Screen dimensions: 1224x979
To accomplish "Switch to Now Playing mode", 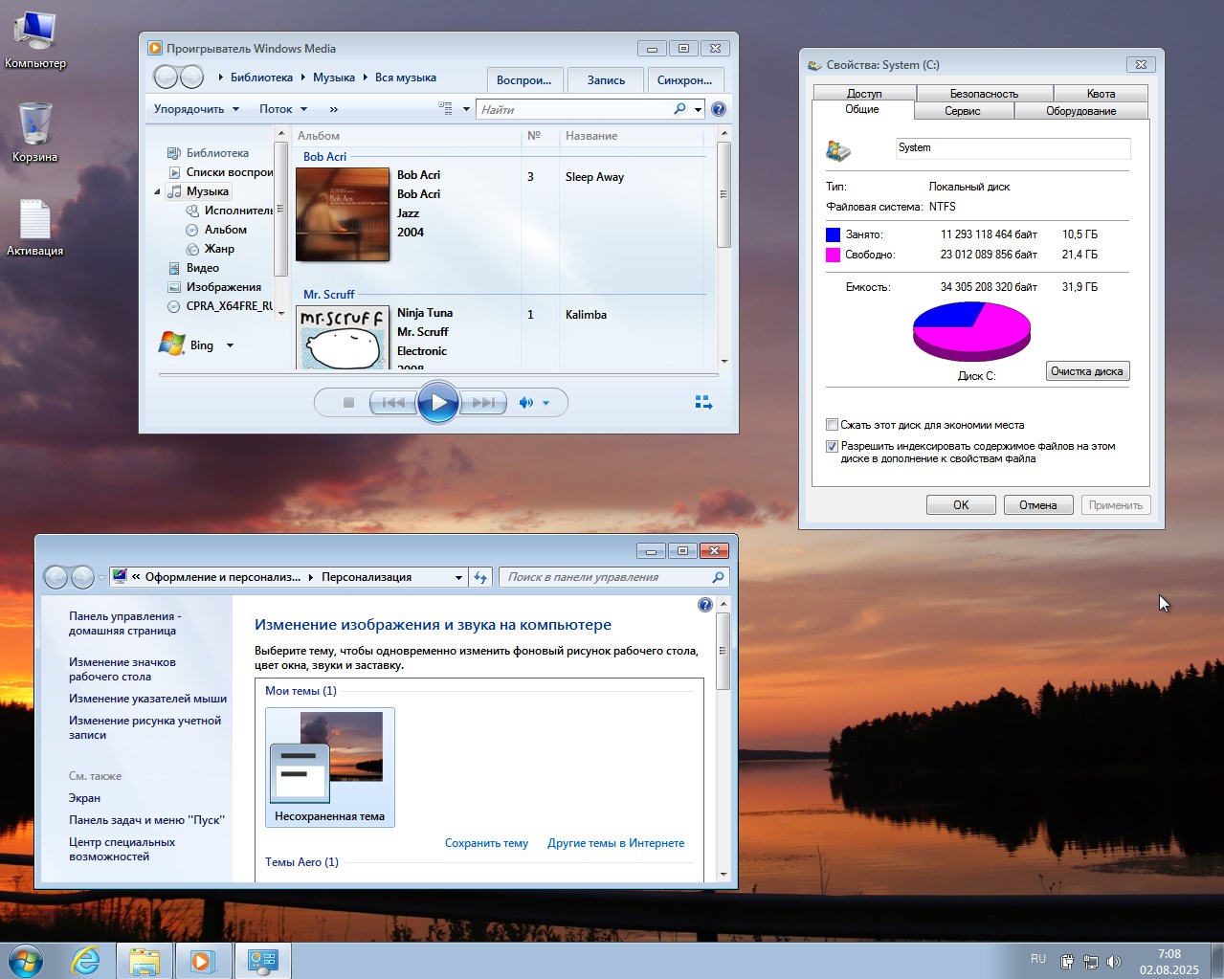I will click(703, 403).
